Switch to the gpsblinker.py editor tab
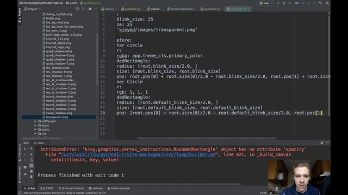Image resolution: width=348 pixels, height=195 pixels. (x=212, y=9)
